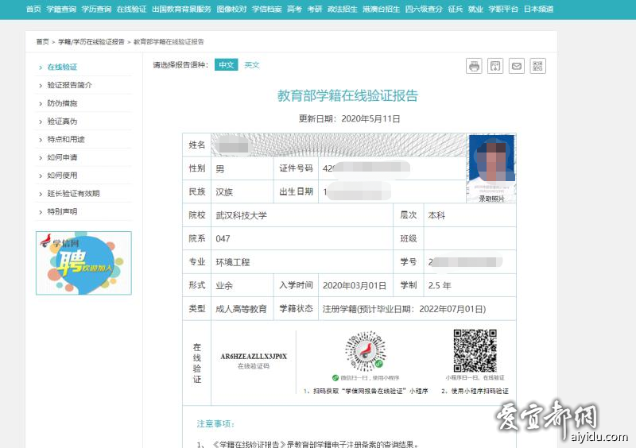
Task: Click 学籍/学历在线验证报告 breadcrumb link
Action: pyautogui.click(x=91, y=41)
